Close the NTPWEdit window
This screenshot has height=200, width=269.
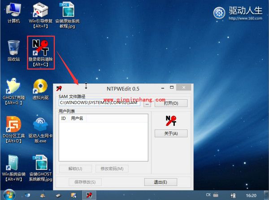coord(183,87)
